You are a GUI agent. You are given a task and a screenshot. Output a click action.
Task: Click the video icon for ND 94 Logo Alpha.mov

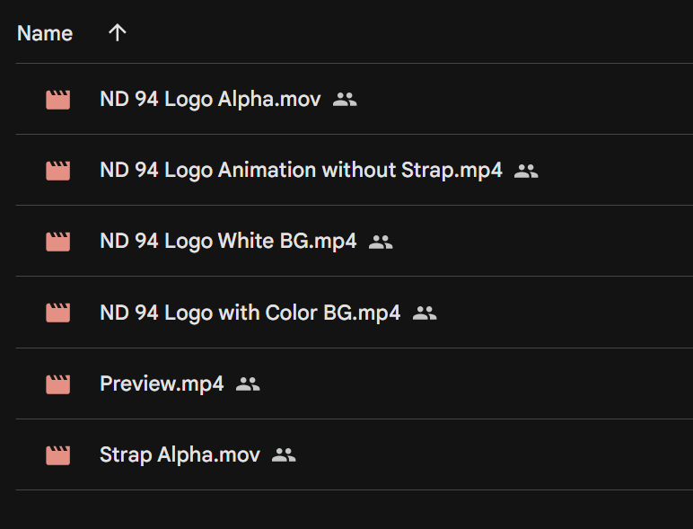point(57,100)
